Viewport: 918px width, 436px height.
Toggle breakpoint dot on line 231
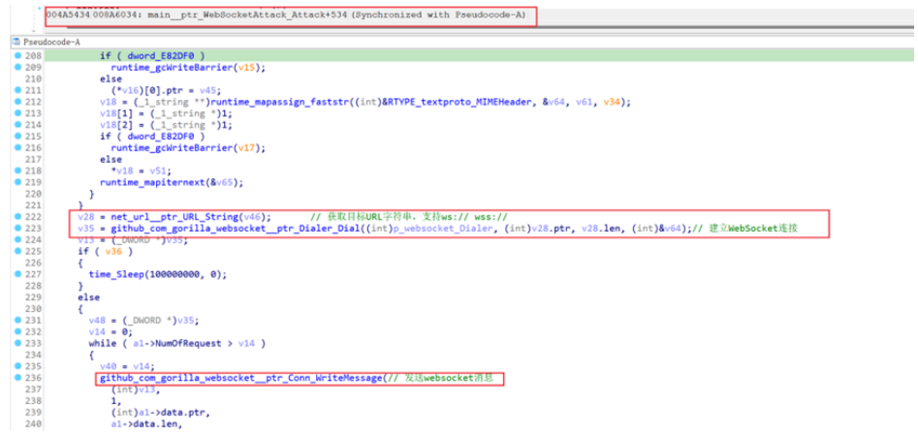(17, 320)
